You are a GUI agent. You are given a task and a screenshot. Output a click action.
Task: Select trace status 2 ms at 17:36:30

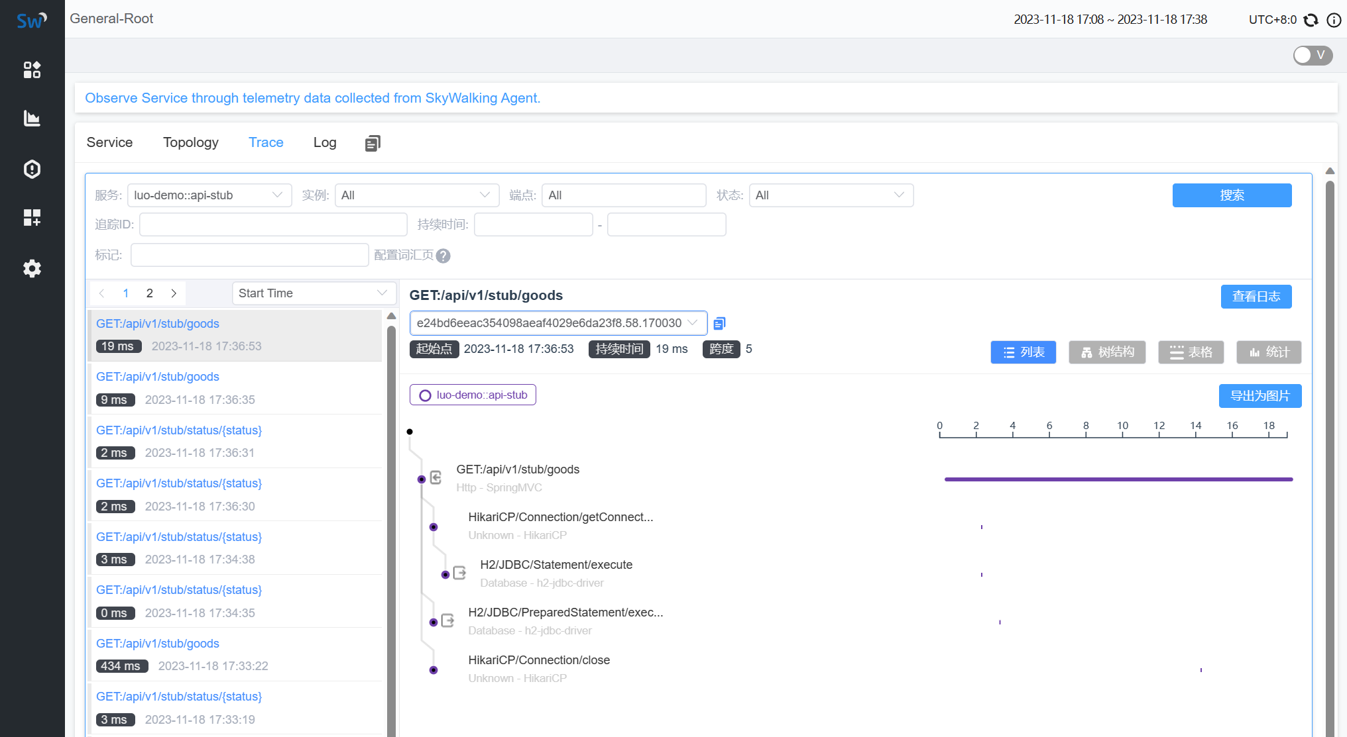[x=236, y=495]
